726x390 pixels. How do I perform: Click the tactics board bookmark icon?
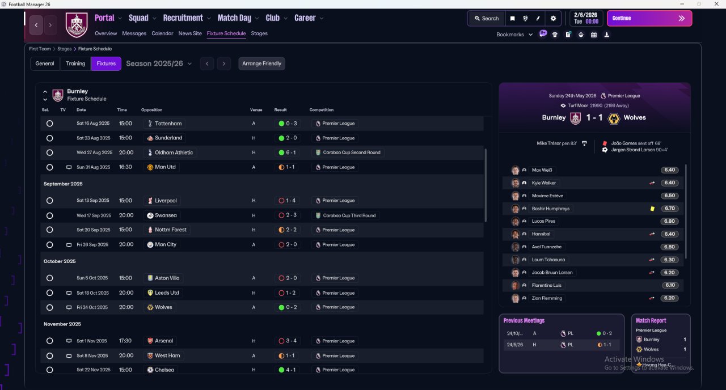pos(568,35)
